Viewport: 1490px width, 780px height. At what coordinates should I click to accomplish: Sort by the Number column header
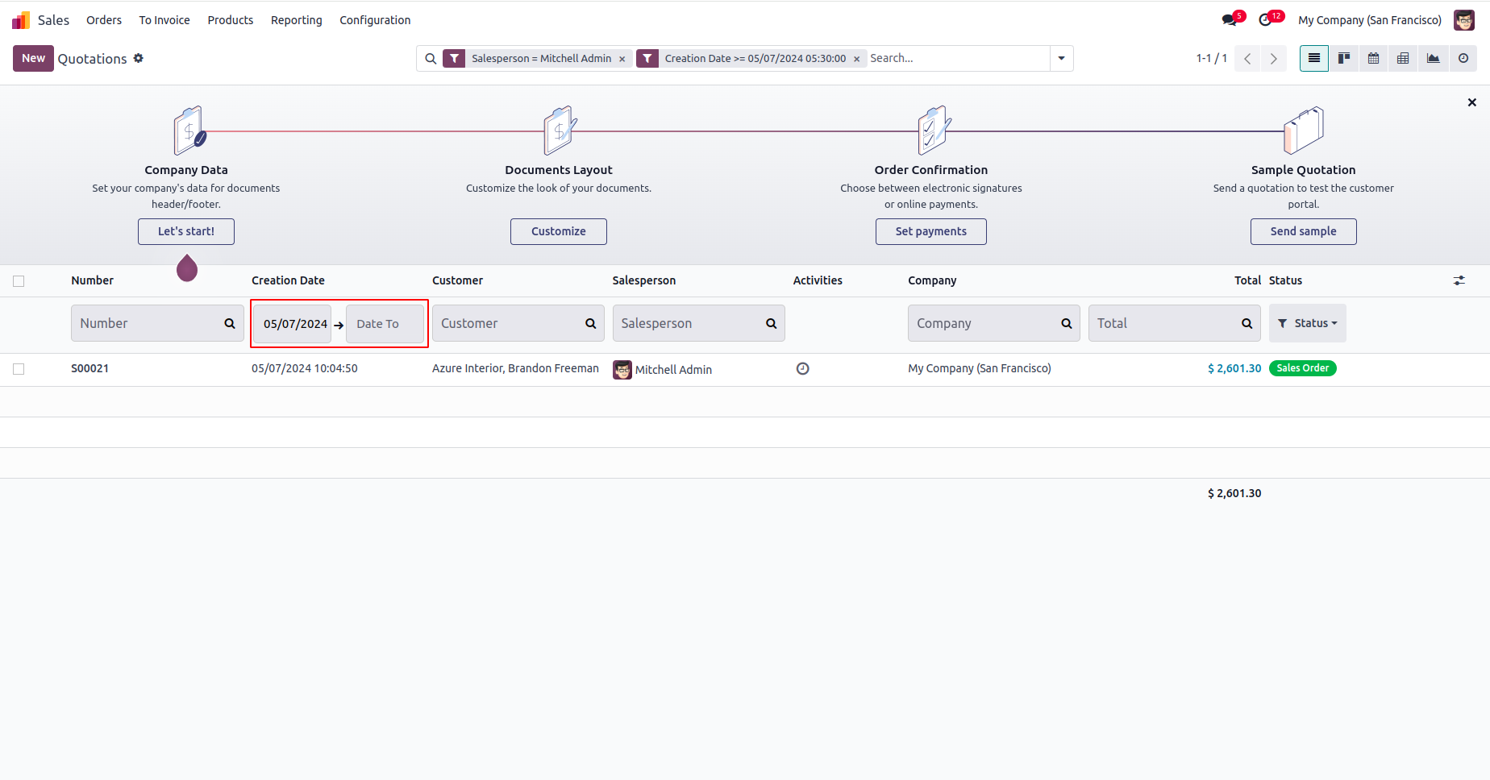coord(93,280)
